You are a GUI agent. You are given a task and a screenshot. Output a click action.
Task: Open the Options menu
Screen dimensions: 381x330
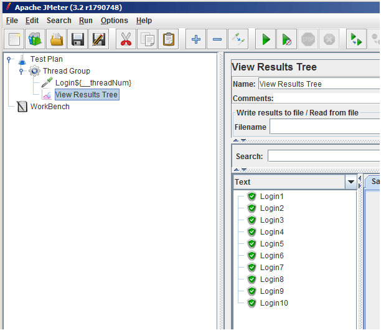[114, 21]
